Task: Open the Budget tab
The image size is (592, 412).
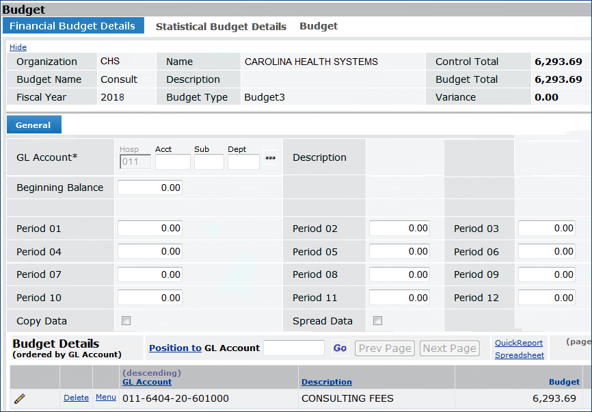Action: click(319, 26)
